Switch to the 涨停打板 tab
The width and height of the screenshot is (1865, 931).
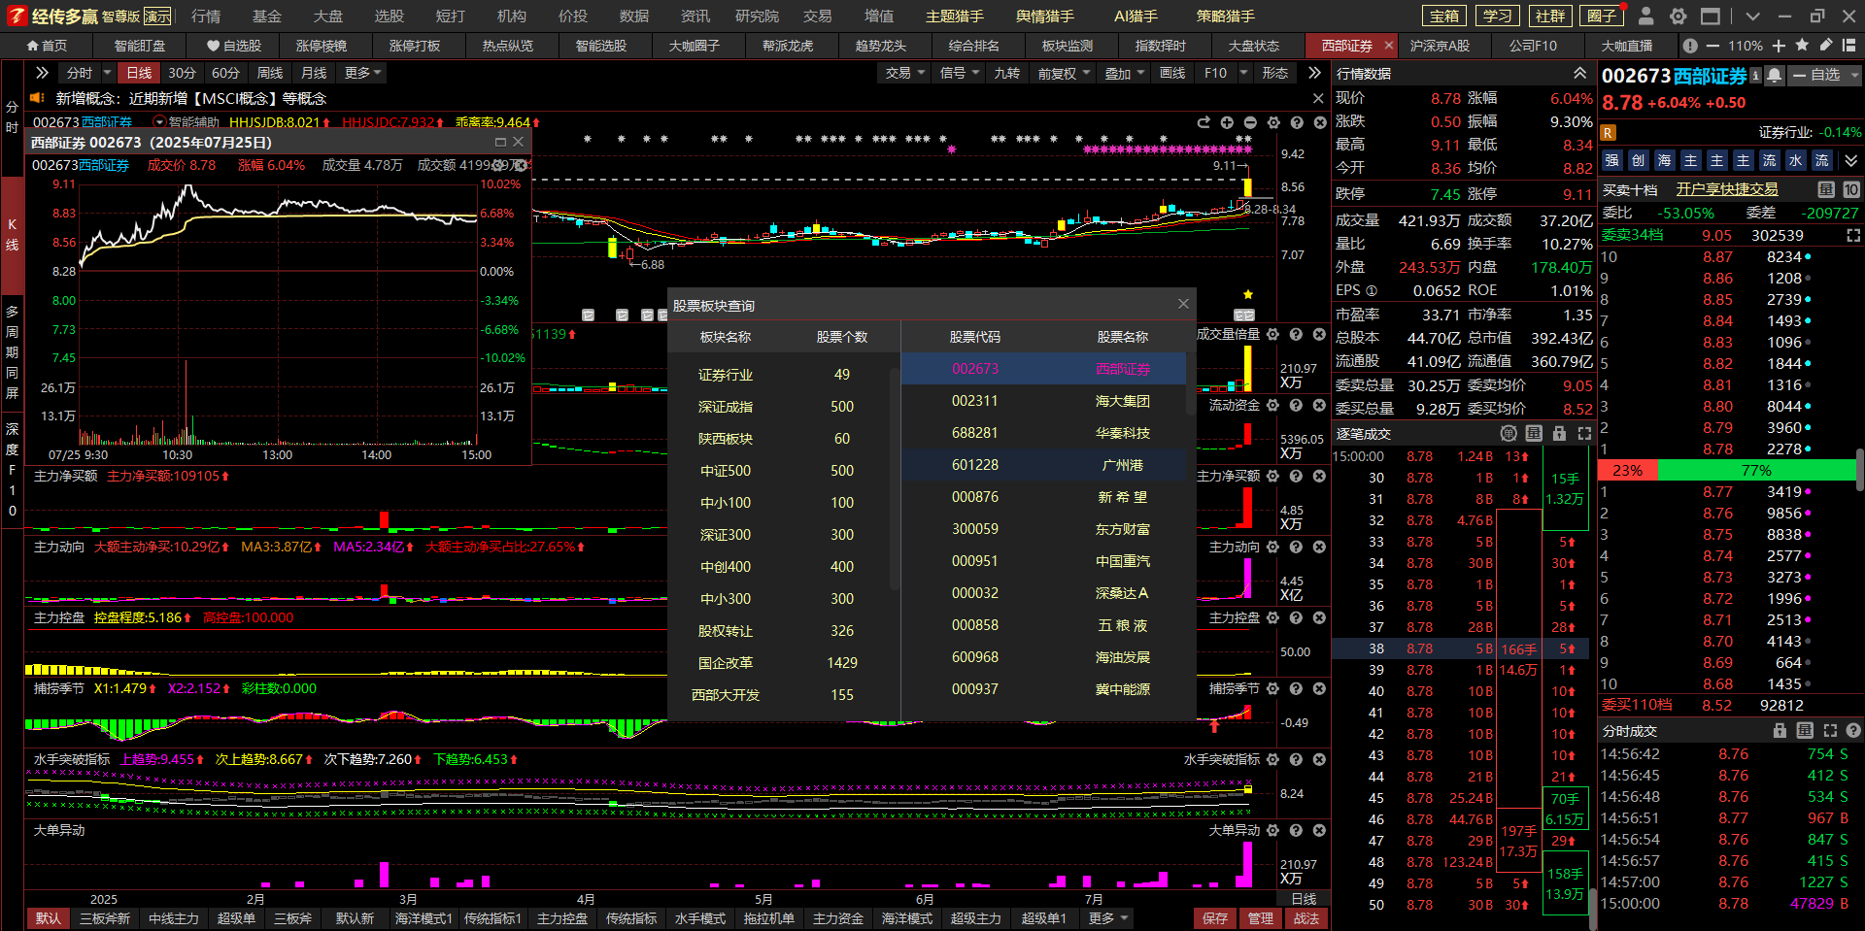[x=415, y=46]
